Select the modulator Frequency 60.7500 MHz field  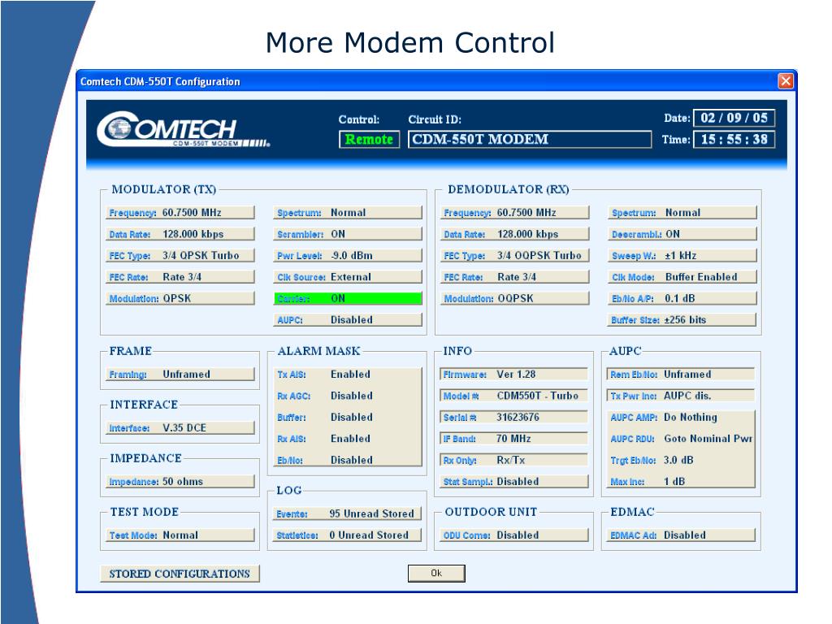(180, 213)
